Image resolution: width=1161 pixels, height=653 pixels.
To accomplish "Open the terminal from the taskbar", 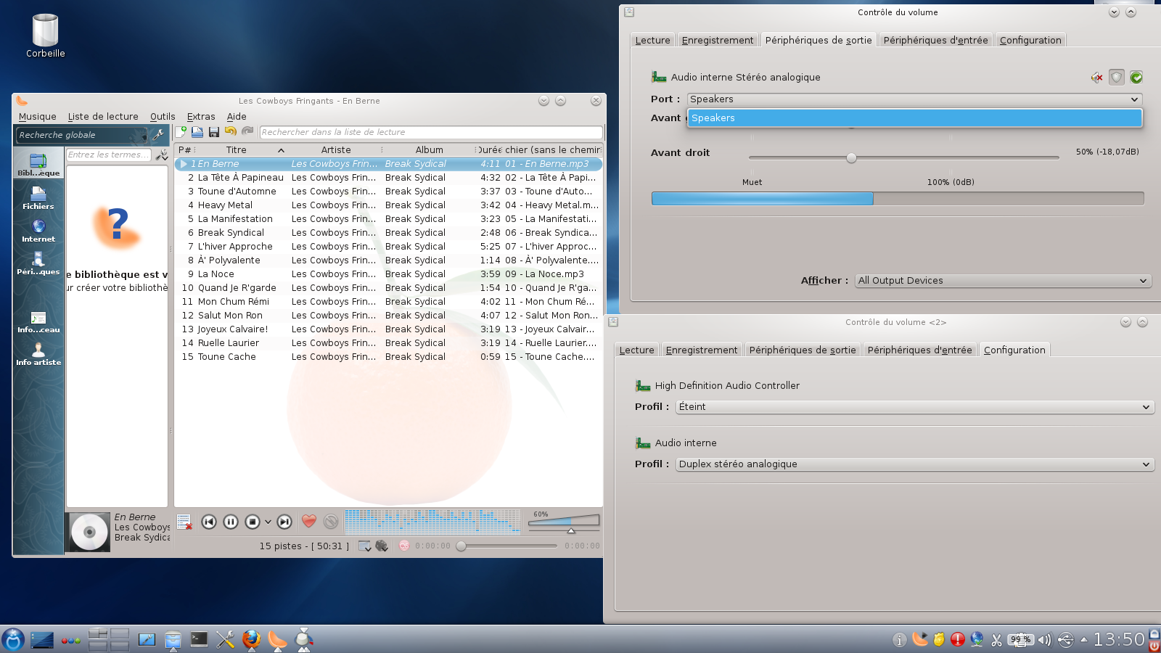I will tap(199, 639).
